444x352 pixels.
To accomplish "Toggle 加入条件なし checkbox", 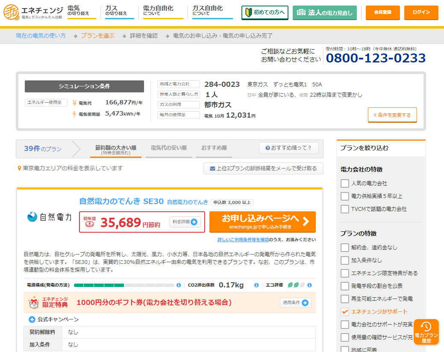I will (344, 260).
